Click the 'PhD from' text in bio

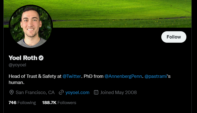click(93, 76)
